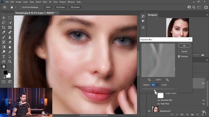Select the Lasso tool

point(4,22)
